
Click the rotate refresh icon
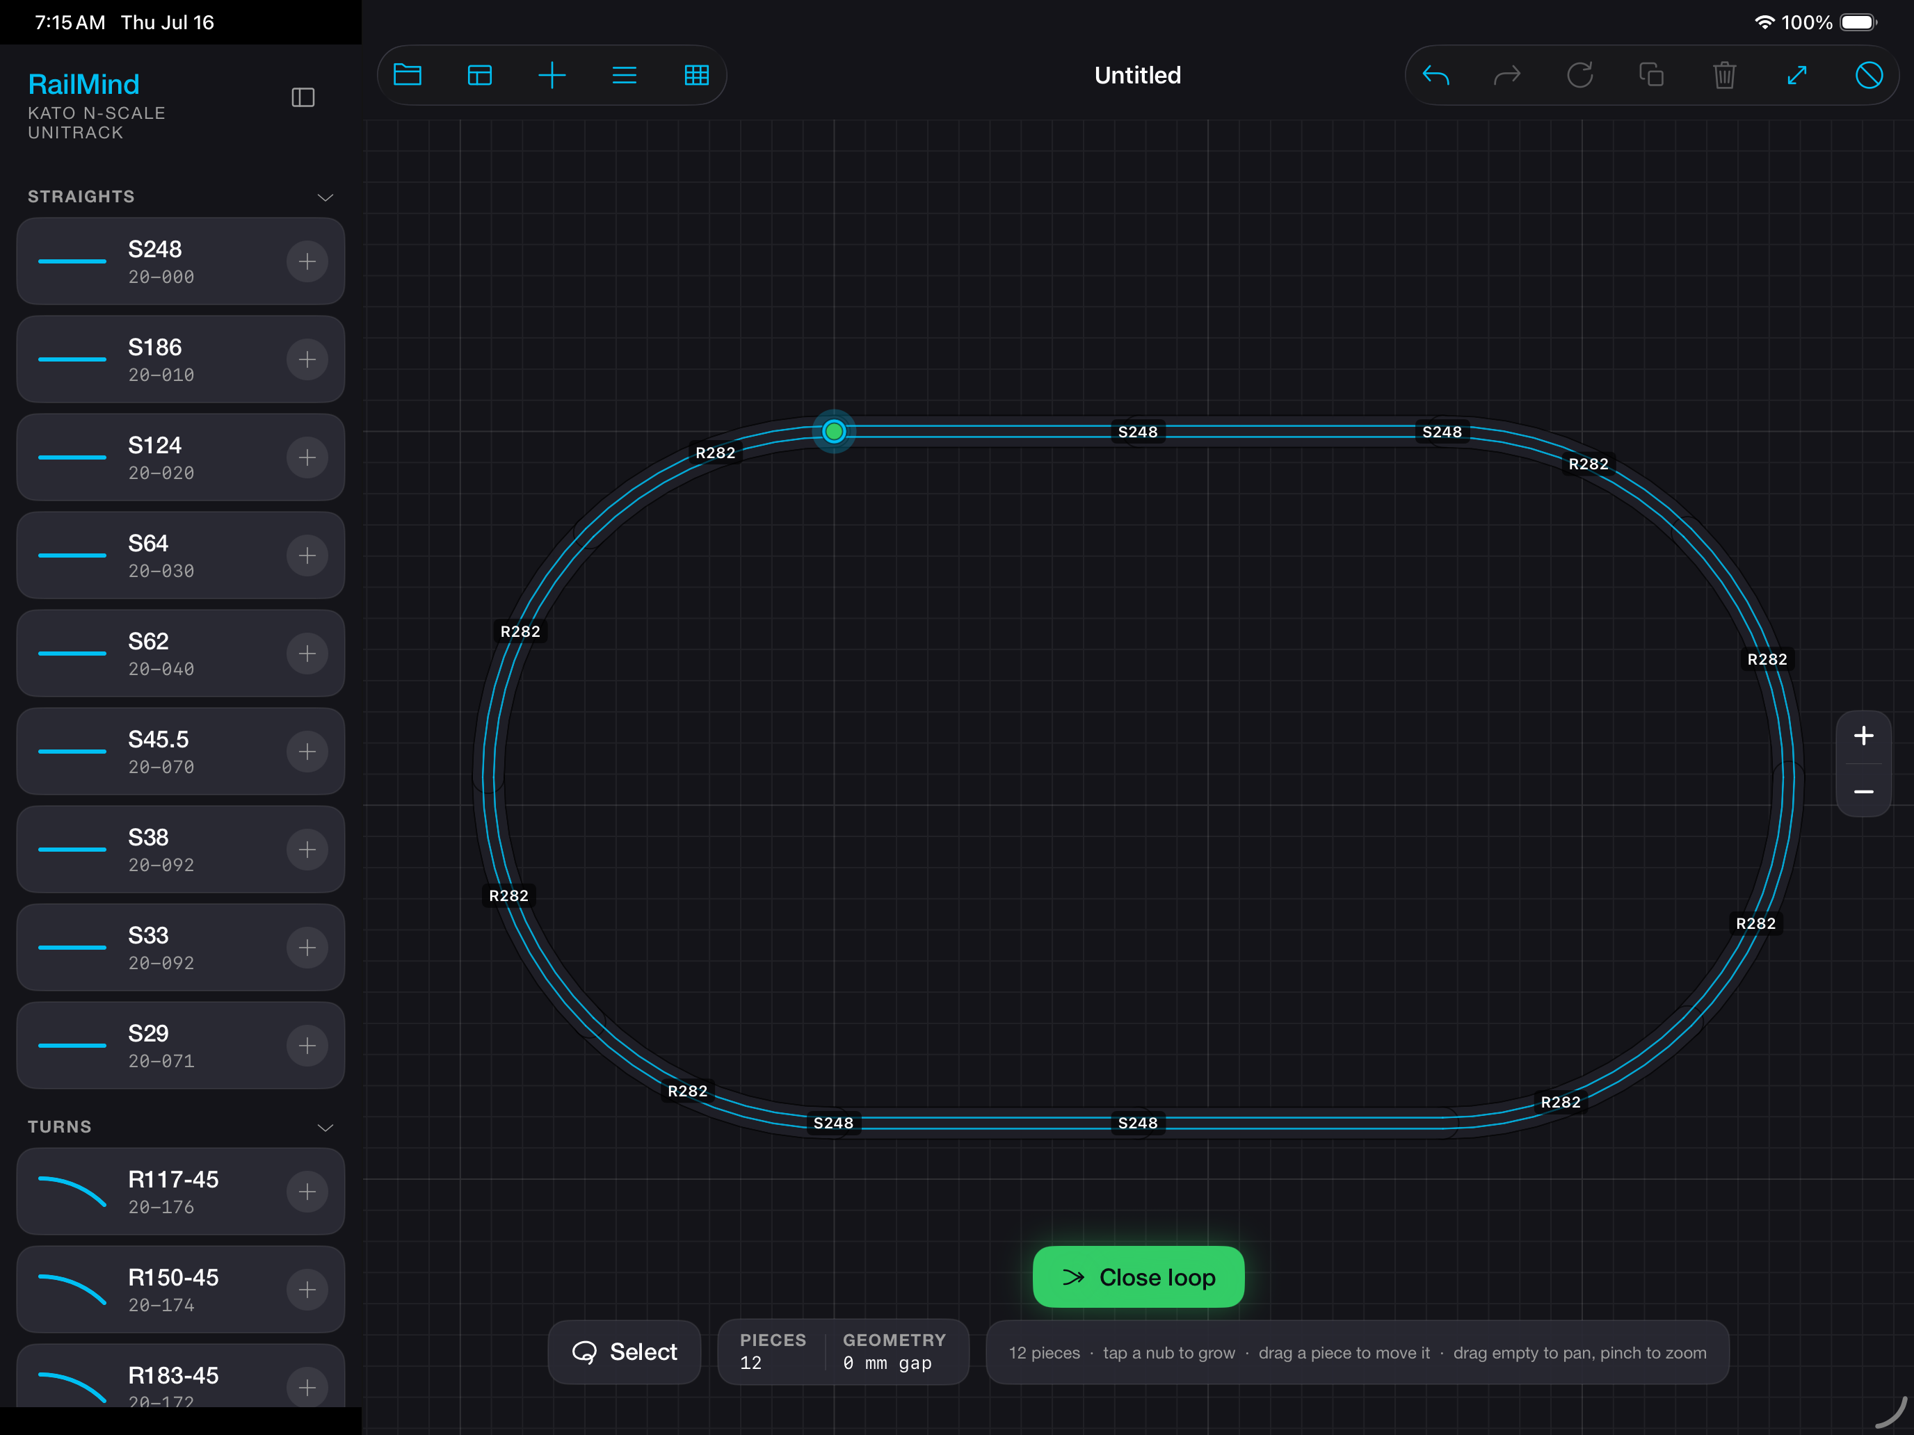coord(1580,75)
